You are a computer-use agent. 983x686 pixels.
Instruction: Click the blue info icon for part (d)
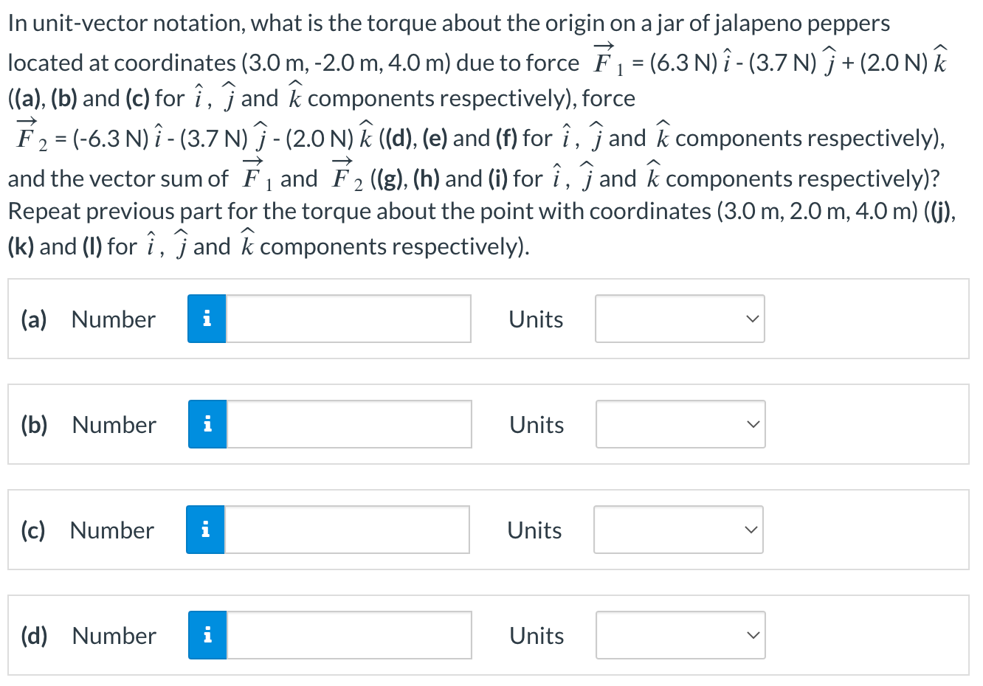click(207, 635)
